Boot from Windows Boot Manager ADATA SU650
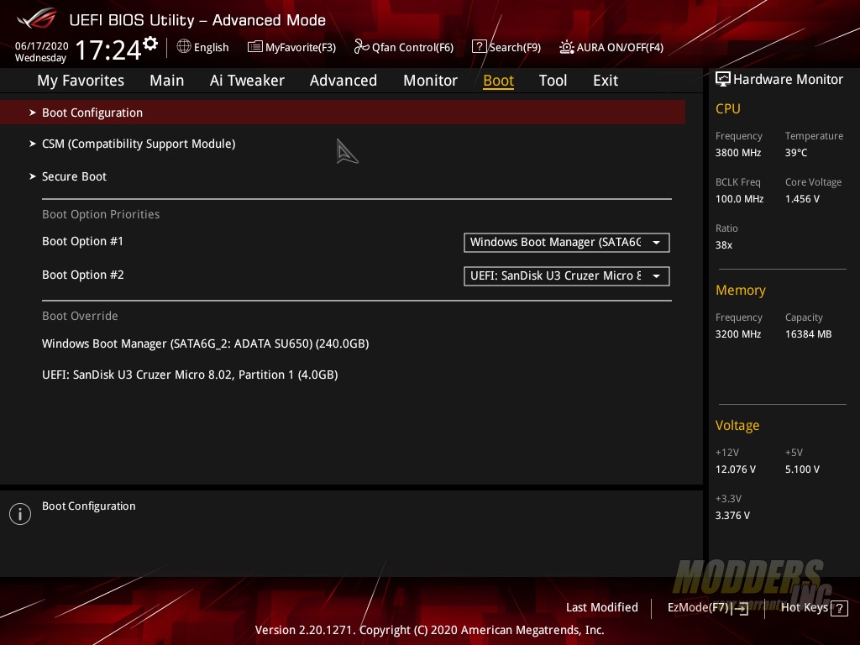Screen dimensions: 860x645 pyautogui.click(x=205, y=343)
